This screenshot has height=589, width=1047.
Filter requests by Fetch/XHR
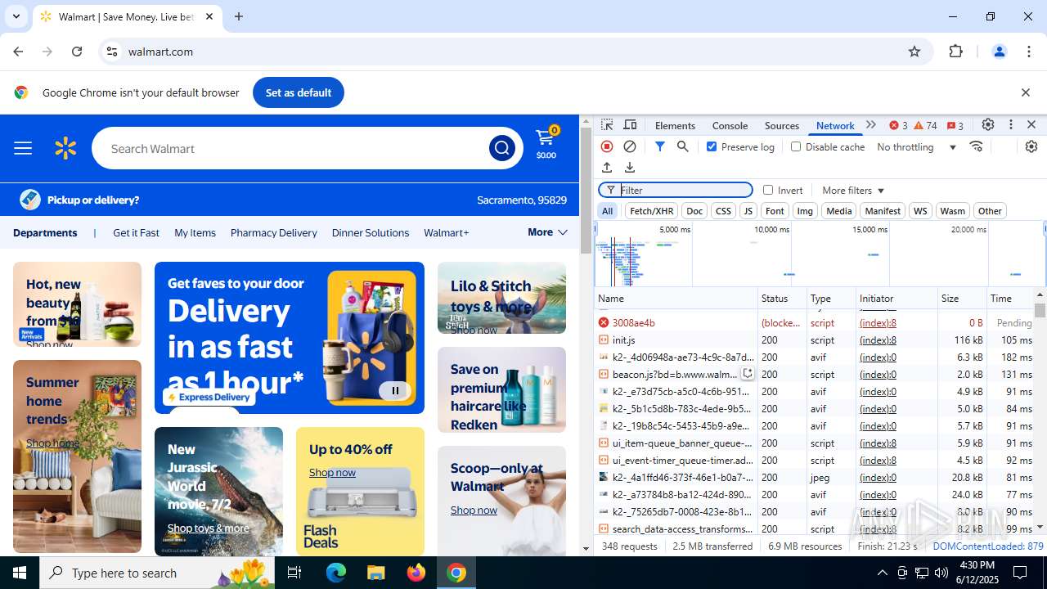(652, 211)
